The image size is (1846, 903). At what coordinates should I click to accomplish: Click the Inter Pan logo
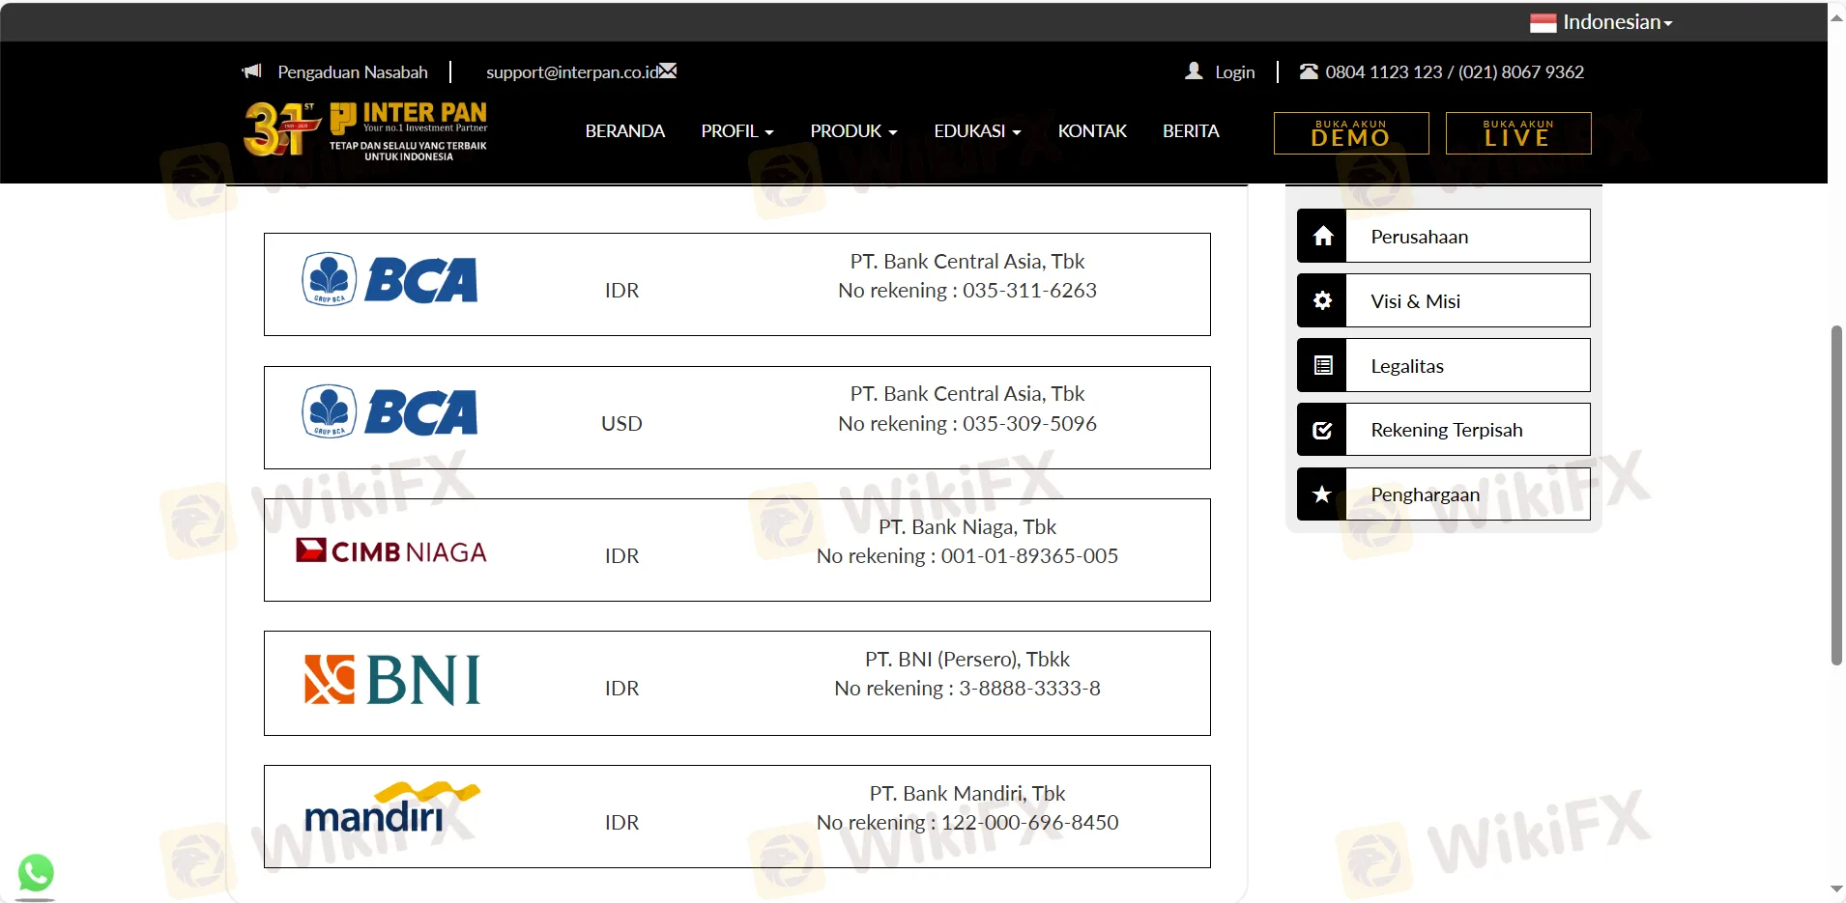click(x=366, y=129)
